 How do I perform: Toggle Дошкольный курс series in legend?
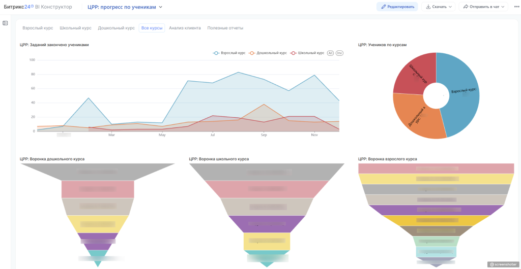[268, 53]
